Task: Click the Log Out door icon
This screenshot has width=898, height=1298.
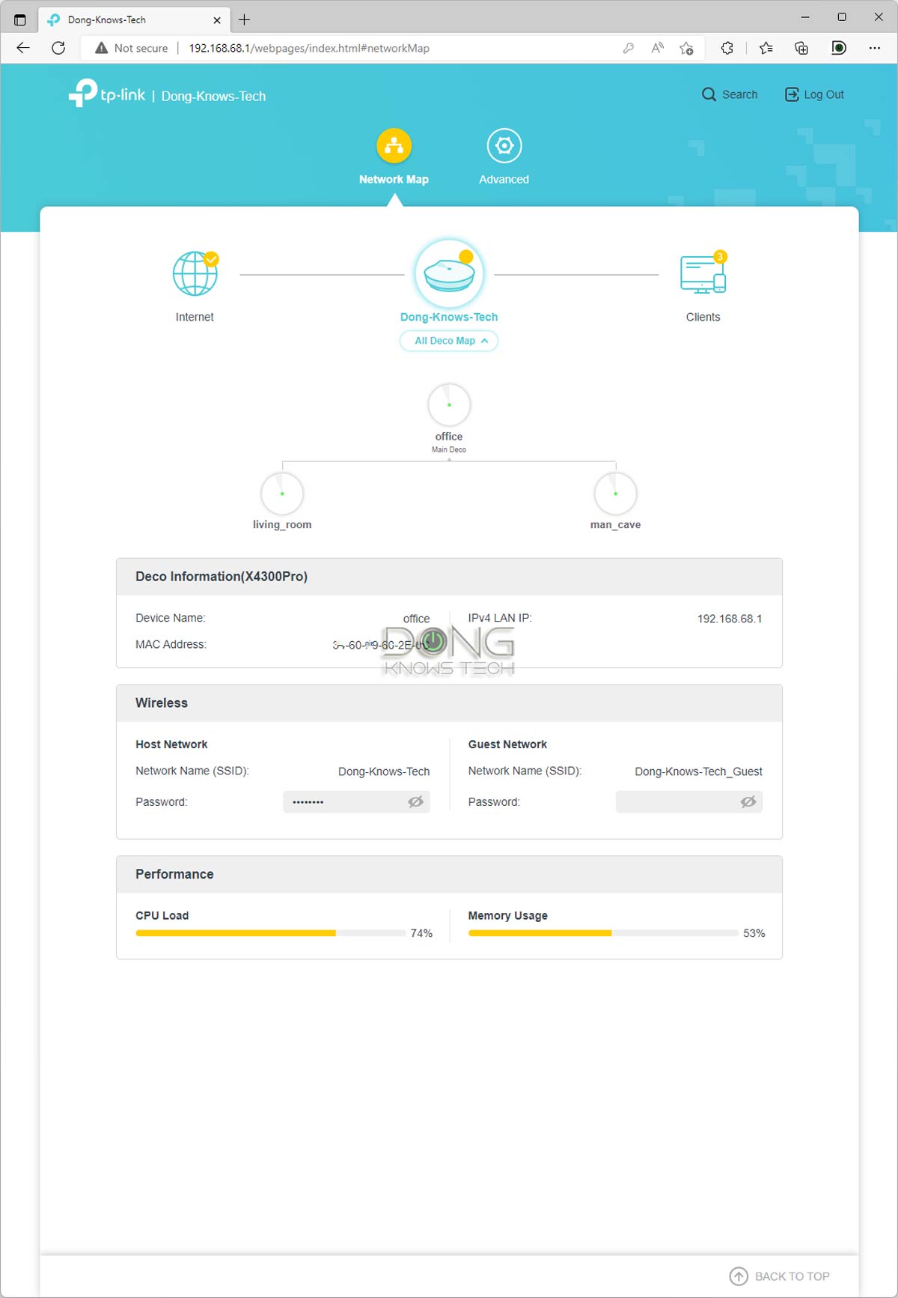Action: click(x=792, y=94)
